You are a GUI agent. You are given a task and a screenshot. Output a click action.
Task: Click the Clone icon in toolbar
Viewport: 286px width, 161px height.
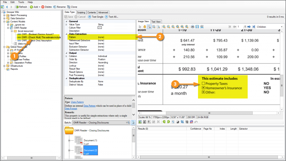pos(69,7)
